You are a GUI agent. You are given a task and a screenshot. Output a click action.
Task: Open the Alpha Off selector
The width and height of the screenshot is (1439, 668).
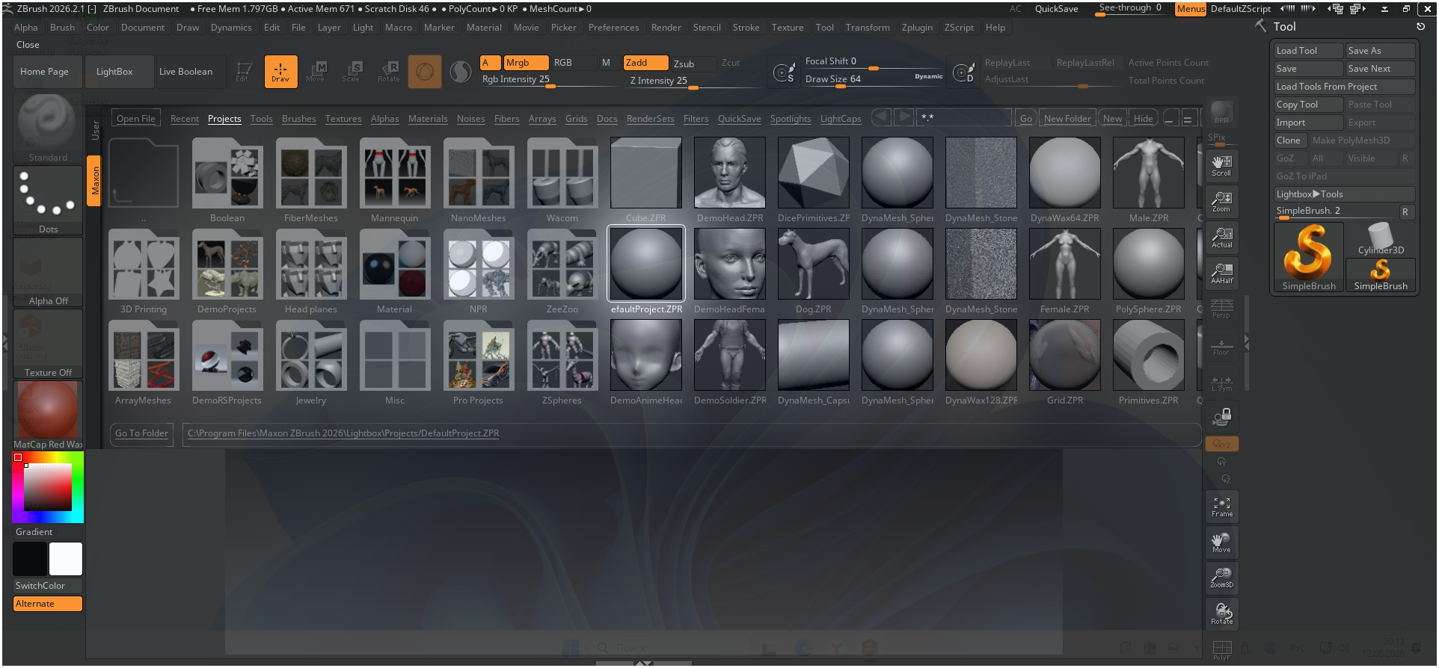[48, 272]
